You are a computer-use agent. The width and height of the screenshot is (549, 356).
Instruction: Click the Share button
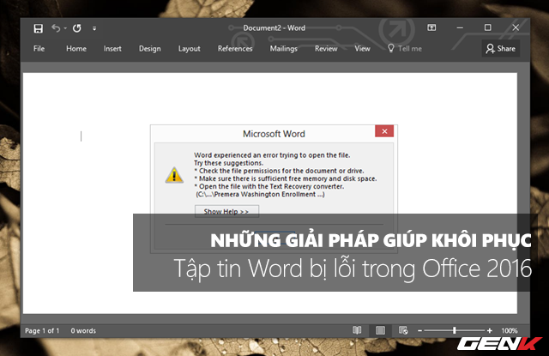pos(501,49)
